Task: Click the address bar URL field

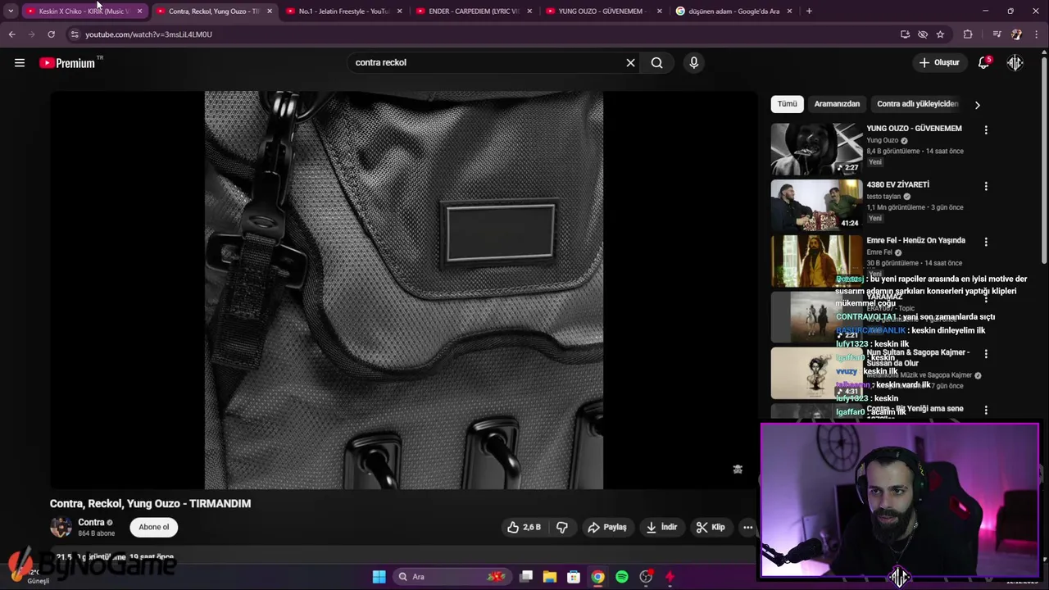Action: coord(484,34)
